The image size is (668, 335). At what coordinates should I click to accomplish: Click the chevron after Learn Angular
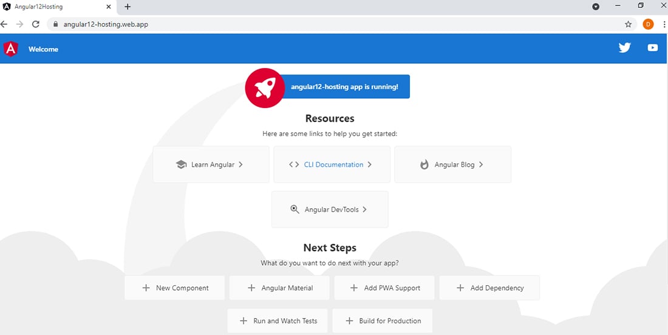[240, 164]
